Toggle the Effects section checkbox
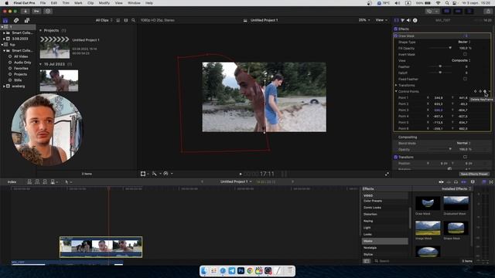 click(395, 29)
